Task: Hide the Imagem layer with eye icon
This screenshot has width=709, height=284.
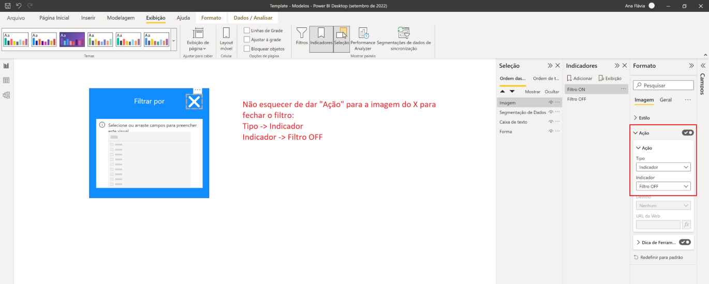Action: 551,102
